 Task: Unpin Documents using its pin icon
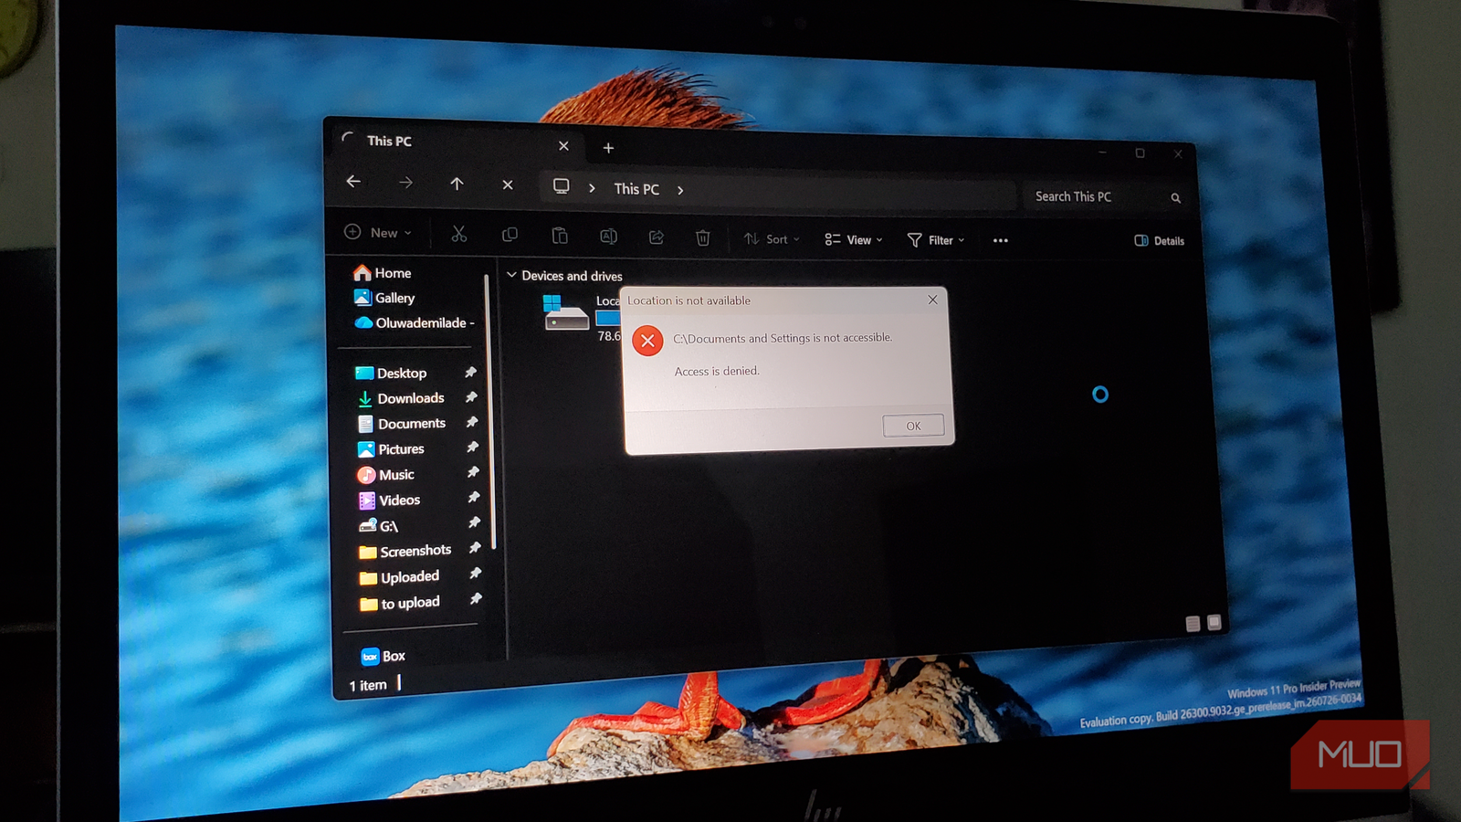click(x=471, y=423)
